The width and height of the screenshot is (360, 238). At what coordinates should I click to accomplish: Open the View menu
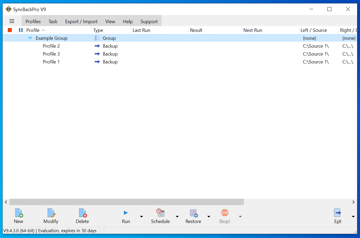[110, 22]
